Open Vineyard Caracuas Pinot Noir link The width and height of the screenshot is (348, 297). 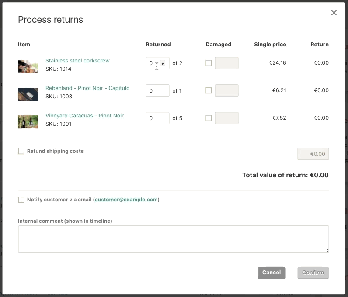[84, 116]
